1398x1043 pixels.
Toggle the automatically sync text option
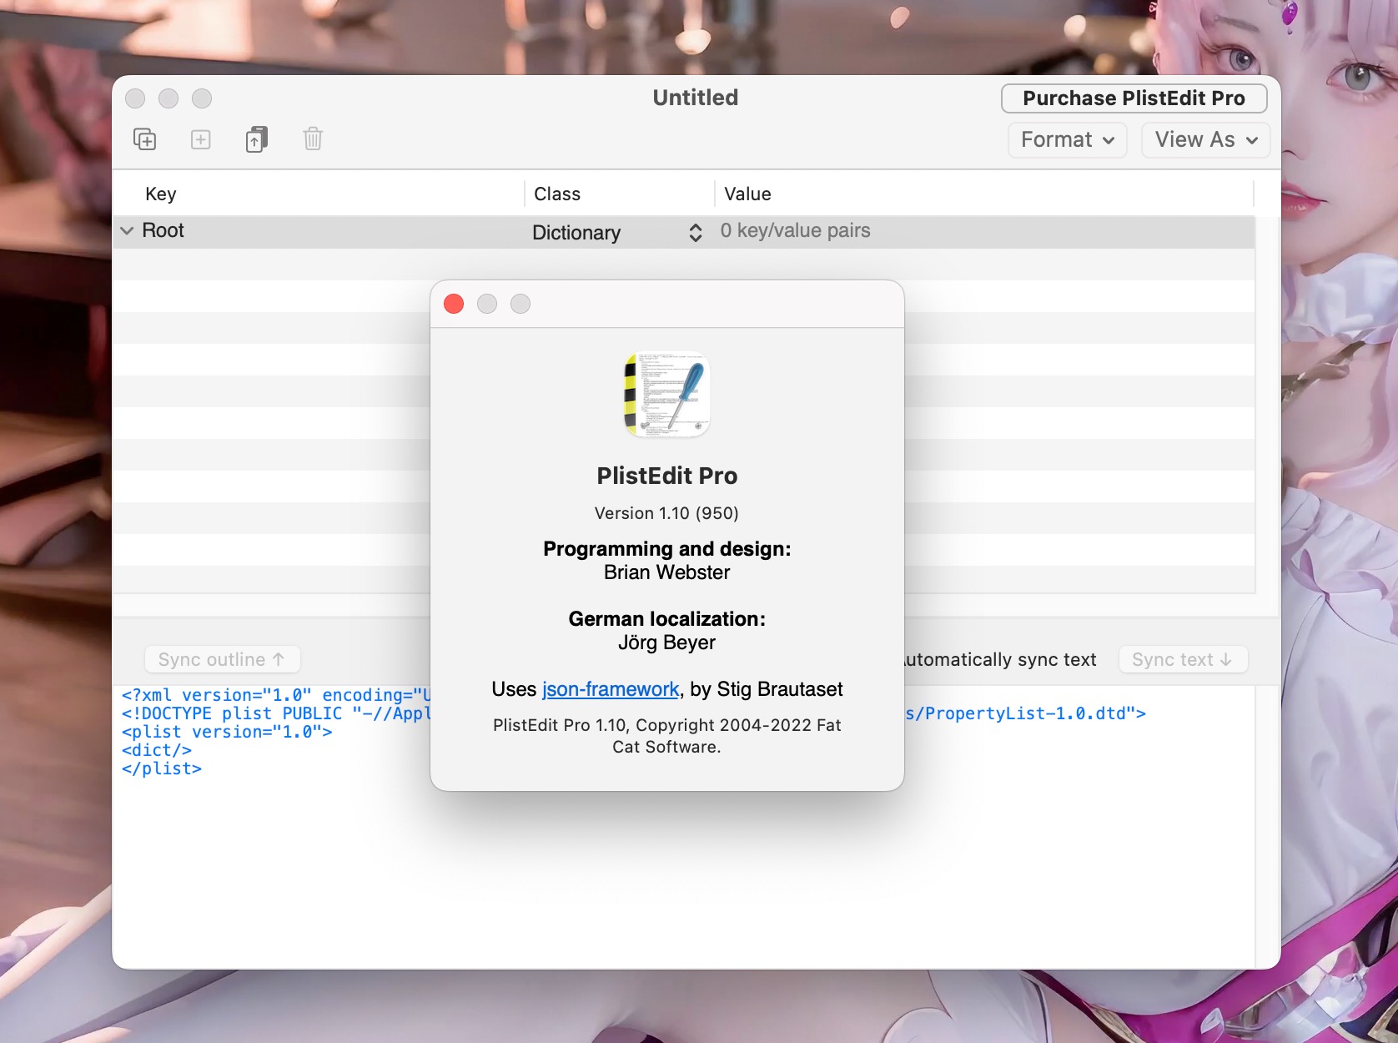(x=1001, y=660)
